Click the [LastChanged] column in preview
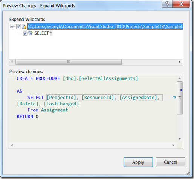 click(x=61, y=104)
